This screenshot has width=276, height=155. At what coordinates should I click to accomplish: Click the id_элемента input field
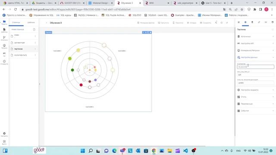point(255,67)
